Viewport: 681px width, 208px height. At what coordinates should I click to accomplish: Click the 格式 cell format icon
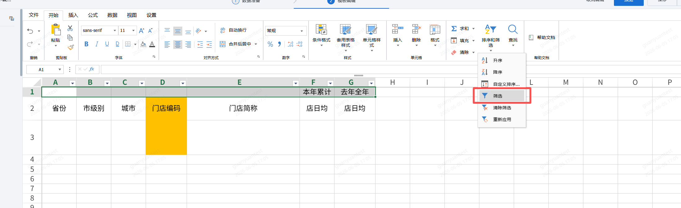tap(435, 29)
